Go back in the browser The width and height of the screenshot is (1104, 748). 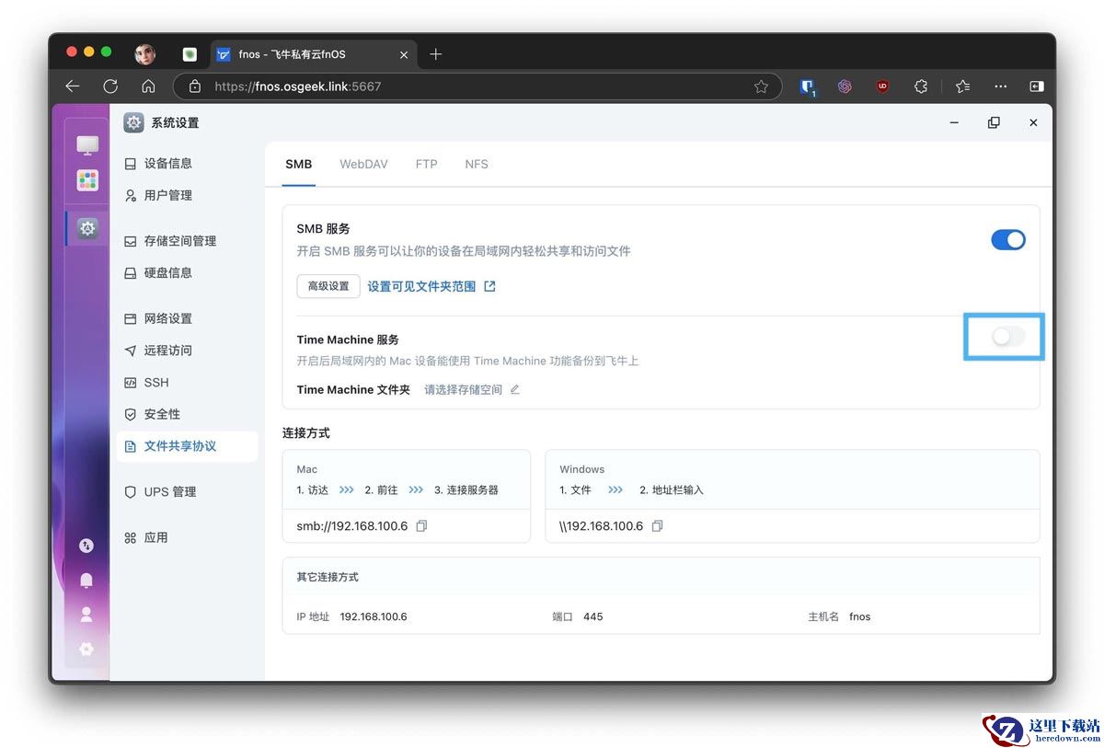tap(73, 86)
